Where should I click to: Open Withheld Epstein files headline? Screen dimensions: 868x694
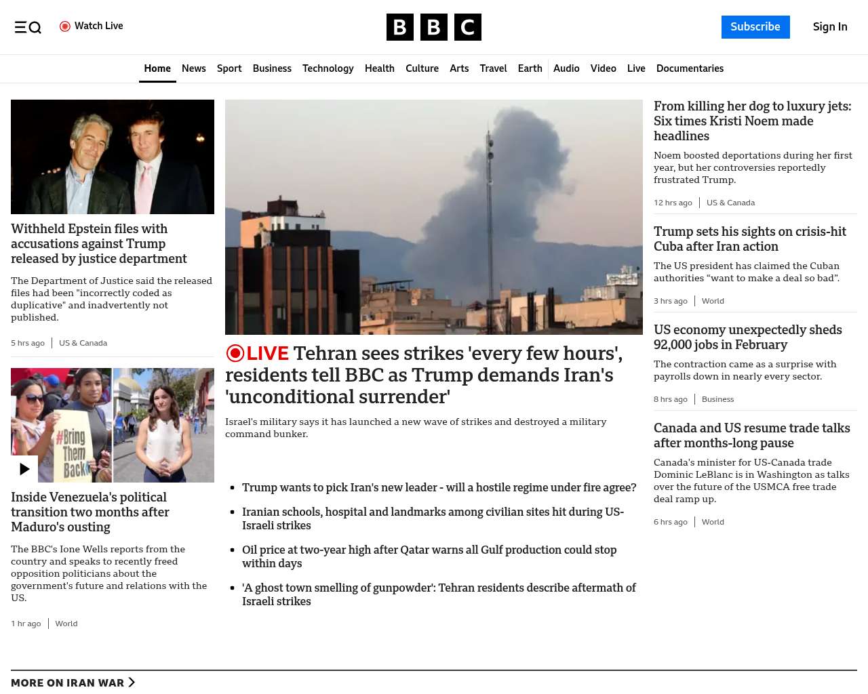99,243
